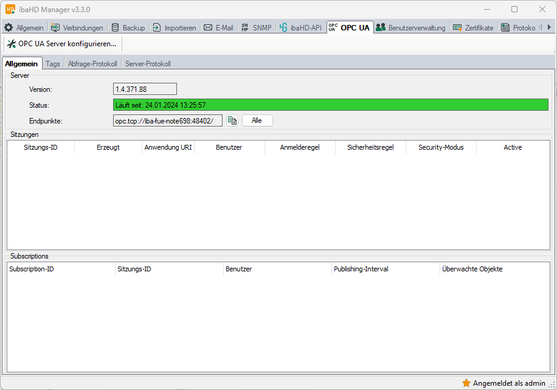The image size is (557, 390).
Task: Click the Active column header
Action: (513, 147)
